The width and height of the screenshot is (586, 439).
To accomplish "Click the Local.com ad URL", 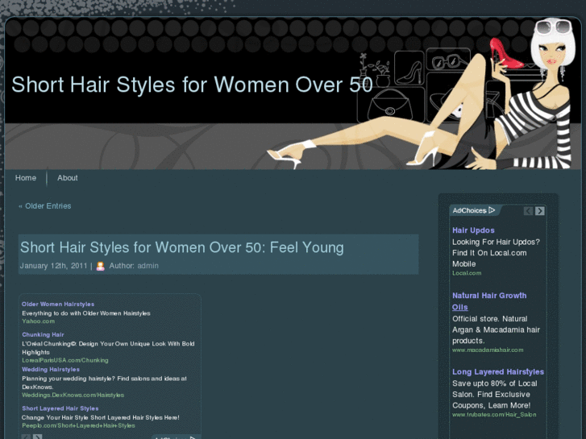I will 467,273.
